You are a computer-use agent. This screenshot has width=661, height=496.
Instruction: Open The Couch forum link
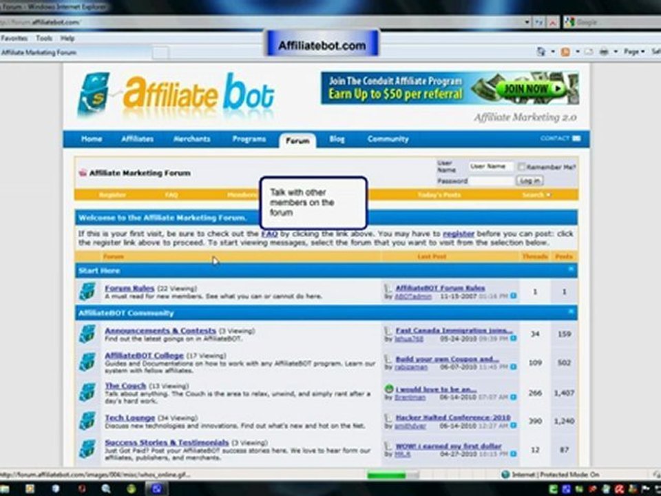coord(125,386)
